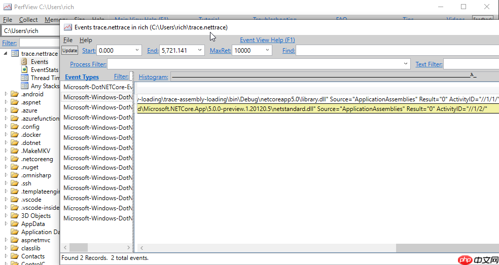Click the .android folder icon
499x265 pixels.
(x=15, y=94)
